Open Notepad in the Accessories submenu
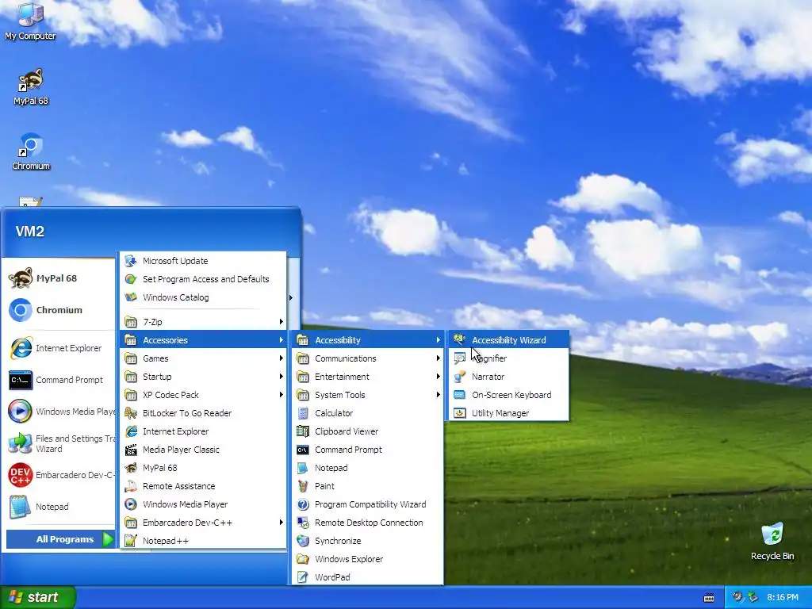The height and width of the screenshot is (609, 812). pos(368,468)
